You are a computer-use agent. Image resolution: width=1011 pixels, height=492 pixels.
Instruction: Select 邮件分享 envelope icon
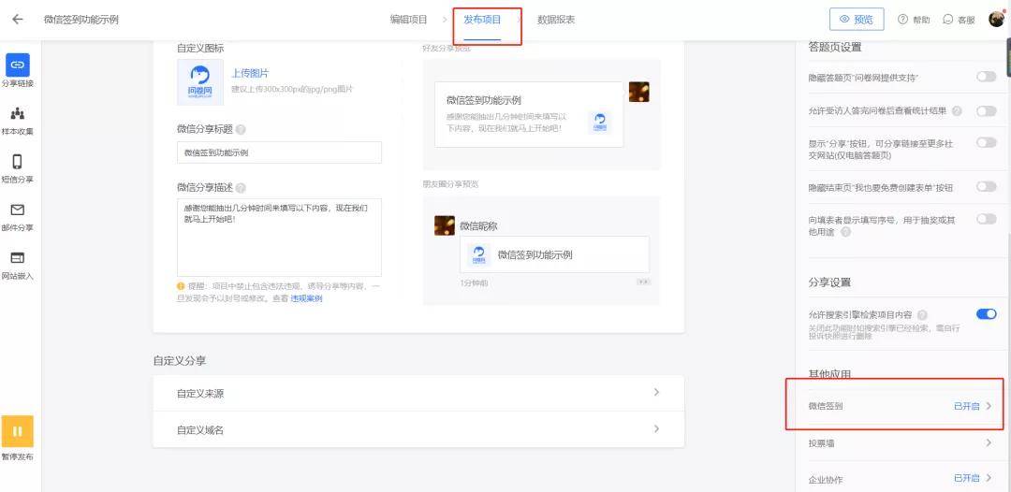(18, 210)
